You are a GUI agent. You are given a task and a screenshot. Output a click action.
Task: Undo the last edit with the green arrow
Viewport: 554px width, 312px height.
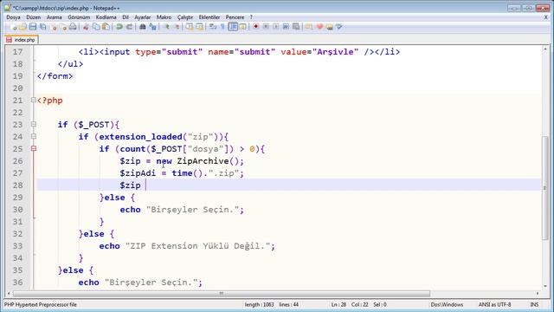pyautogui.click(x=119, y=27)
